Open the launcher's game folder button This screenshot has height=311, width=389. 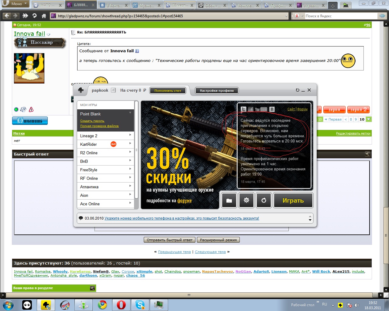[229, 200]
